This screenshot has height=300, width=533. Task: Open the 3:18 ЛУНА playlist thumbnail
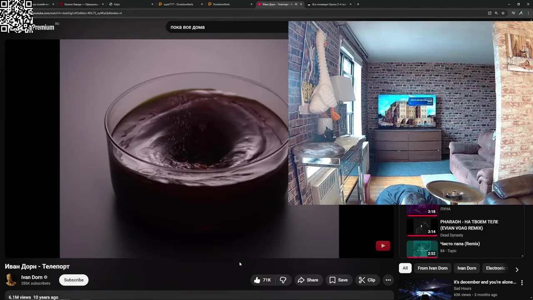422,210
